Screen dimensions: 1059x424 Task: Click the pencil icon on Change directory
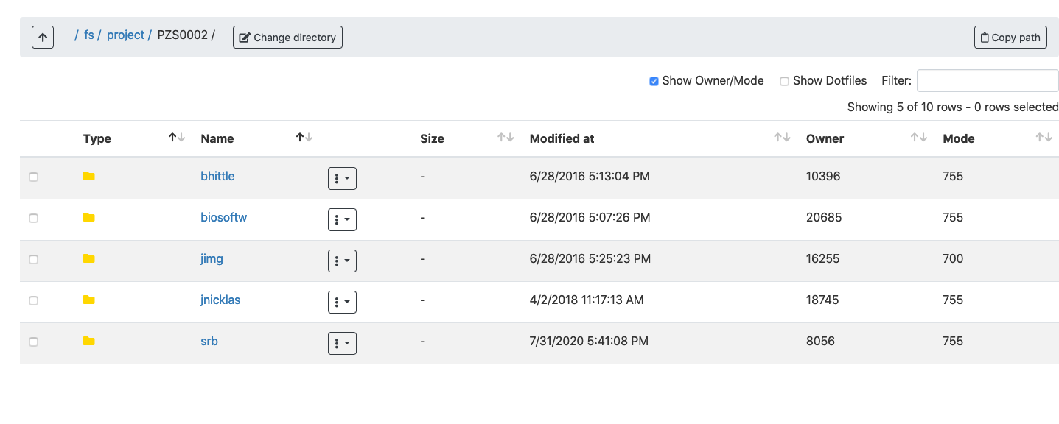[244, 37]
